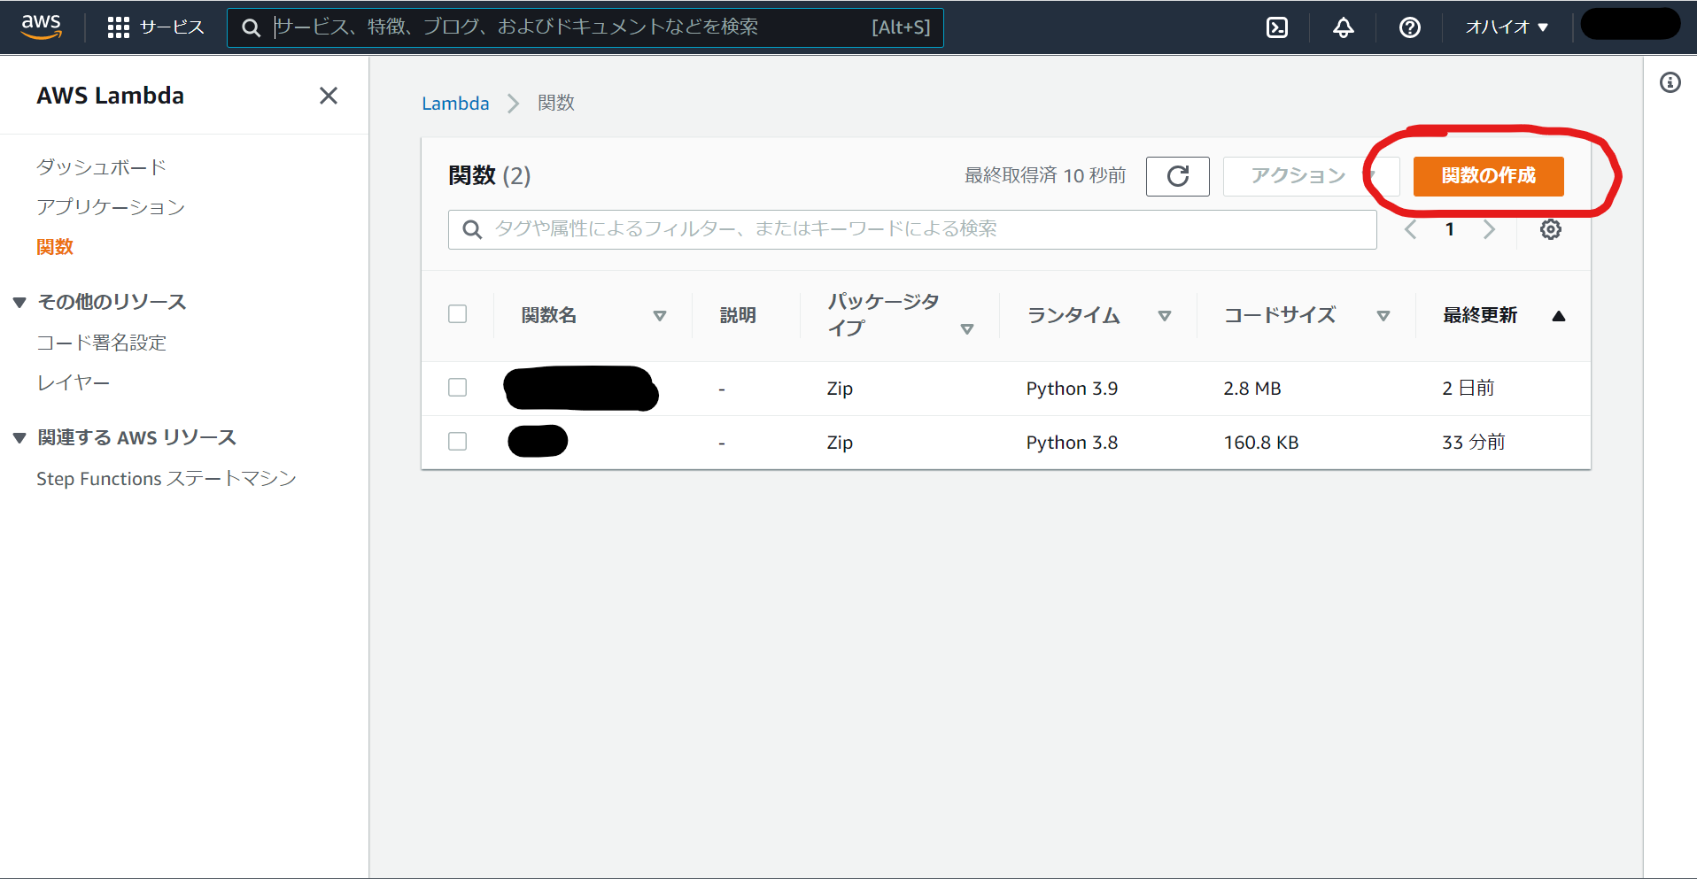Click the 関数の作成 button
The width and height of the screenshot is (1697, 879).
[x=1489, y=176]
